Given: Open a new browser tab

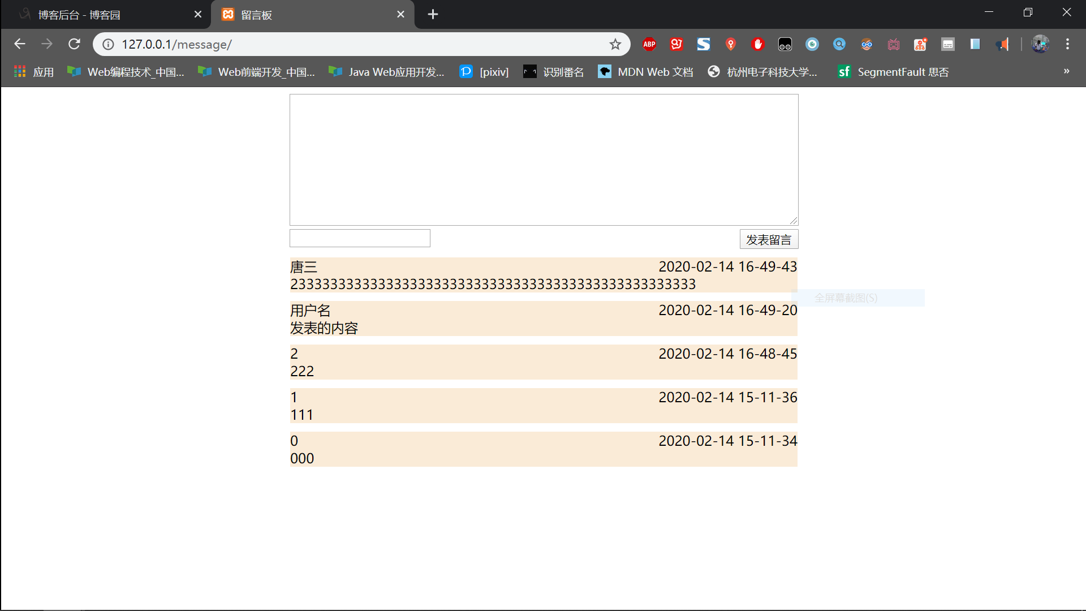Looking at the screenshot, I should 433,15.
